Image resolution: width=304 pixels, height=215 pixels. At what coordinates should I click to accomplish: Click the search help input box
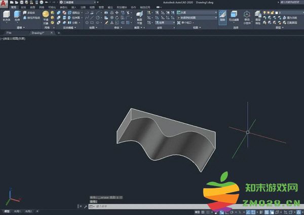point(292,2)
